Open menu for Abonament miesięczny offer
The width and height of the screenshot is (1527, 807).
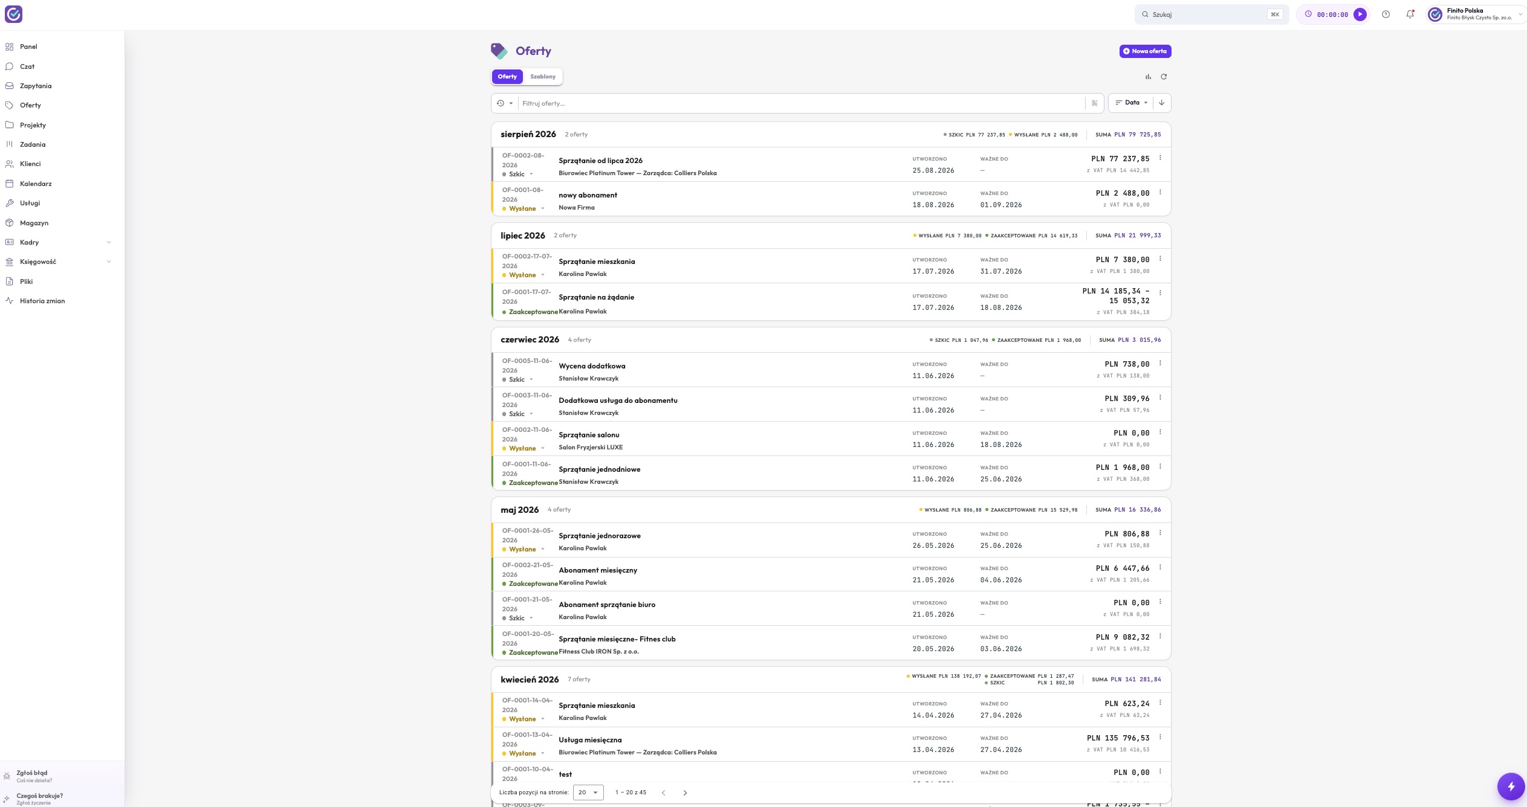(x=1160, y=568)
